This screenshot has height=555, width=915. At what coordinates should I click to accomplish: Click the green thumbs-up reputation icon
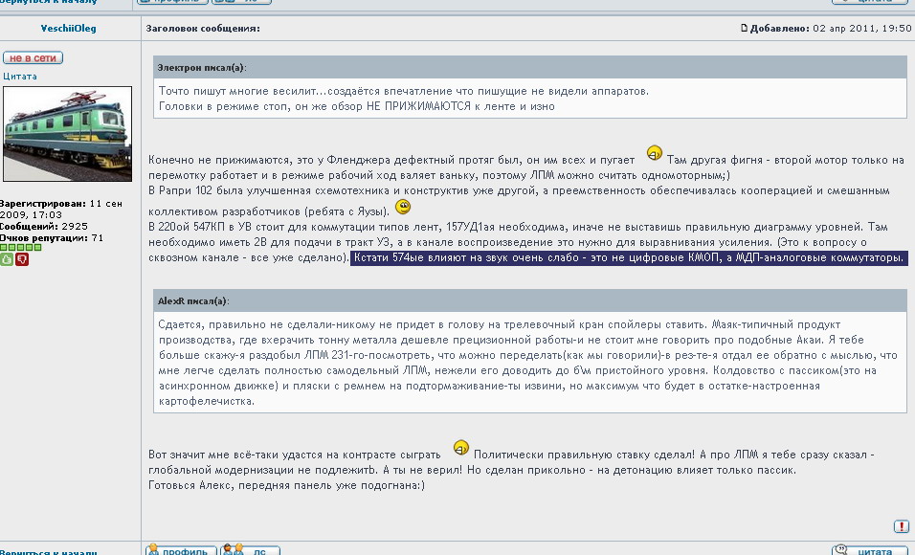tap(7, 258)
